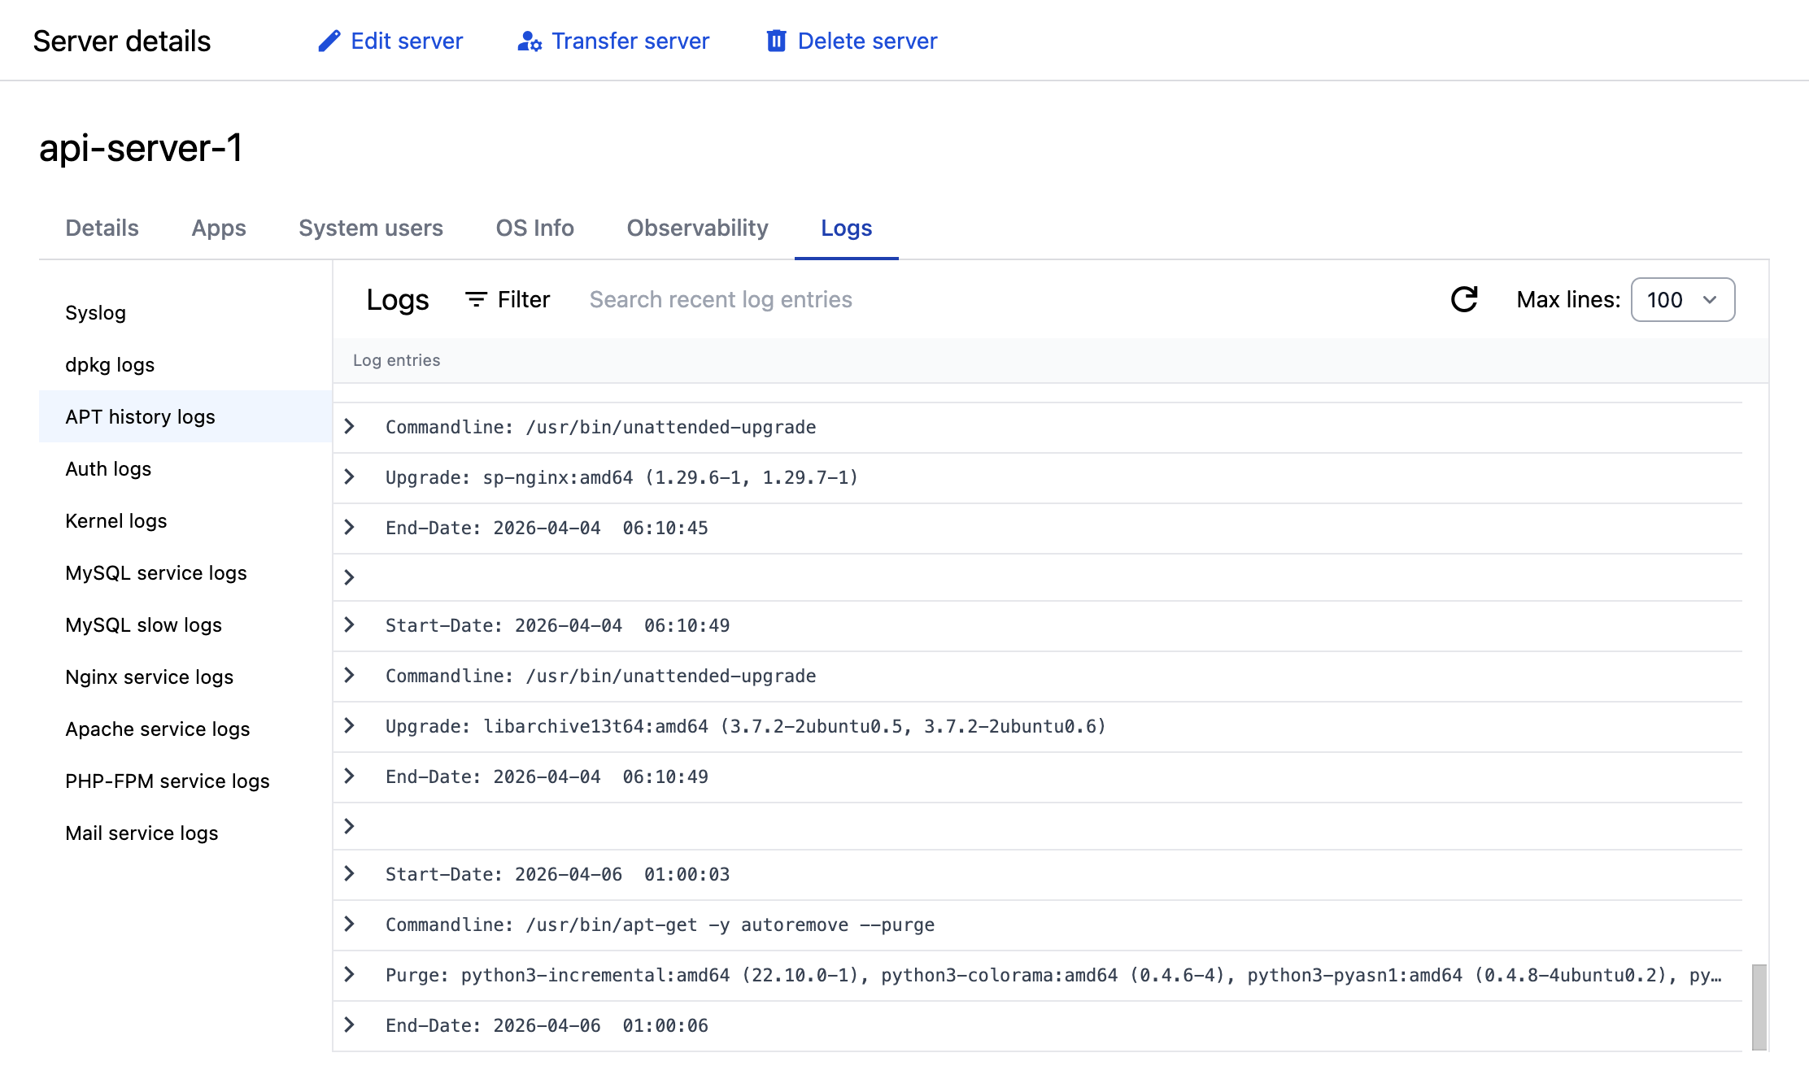Screen dimensions: 1809x1079
Task: Select Nginx service logs
Action: click(x=149, y=677)
